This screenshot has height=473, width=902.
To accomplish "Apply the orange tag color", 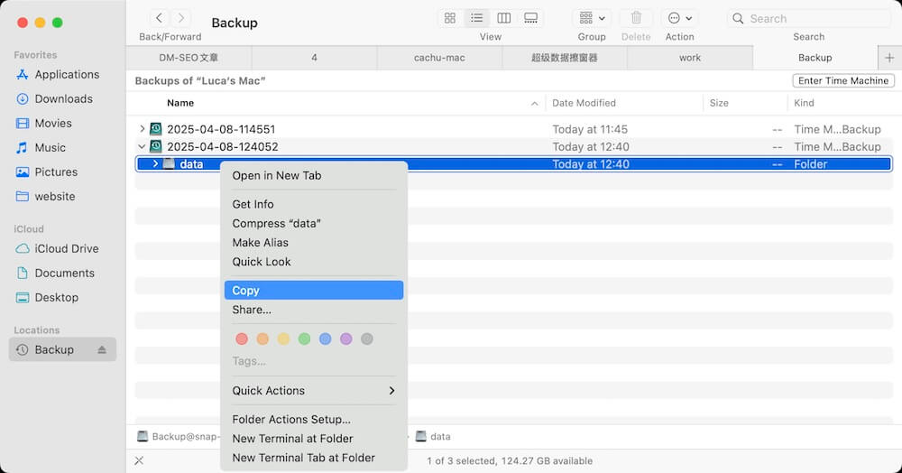I will 262,339.
